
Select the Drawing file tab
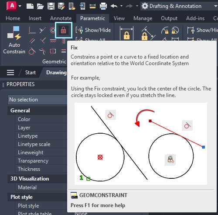coord(56,73)
